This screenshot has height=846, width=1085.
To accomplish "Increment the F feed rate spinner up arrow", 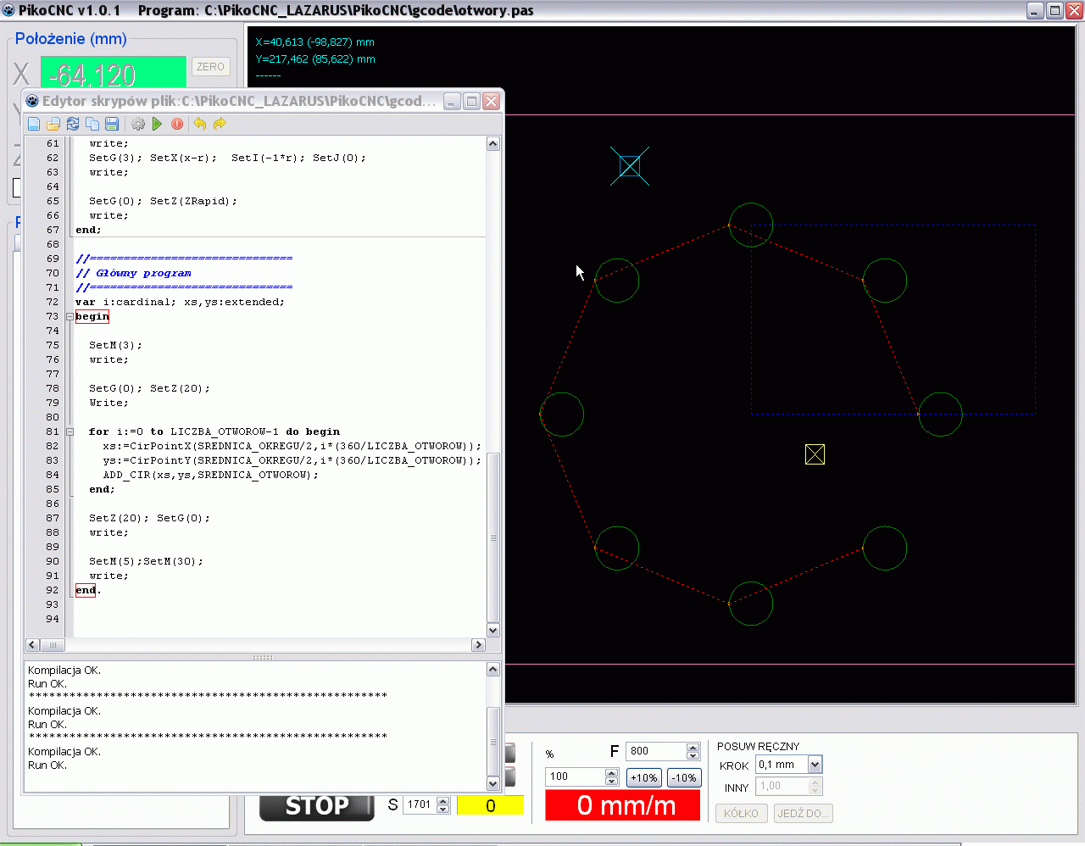I will point(693,747).
